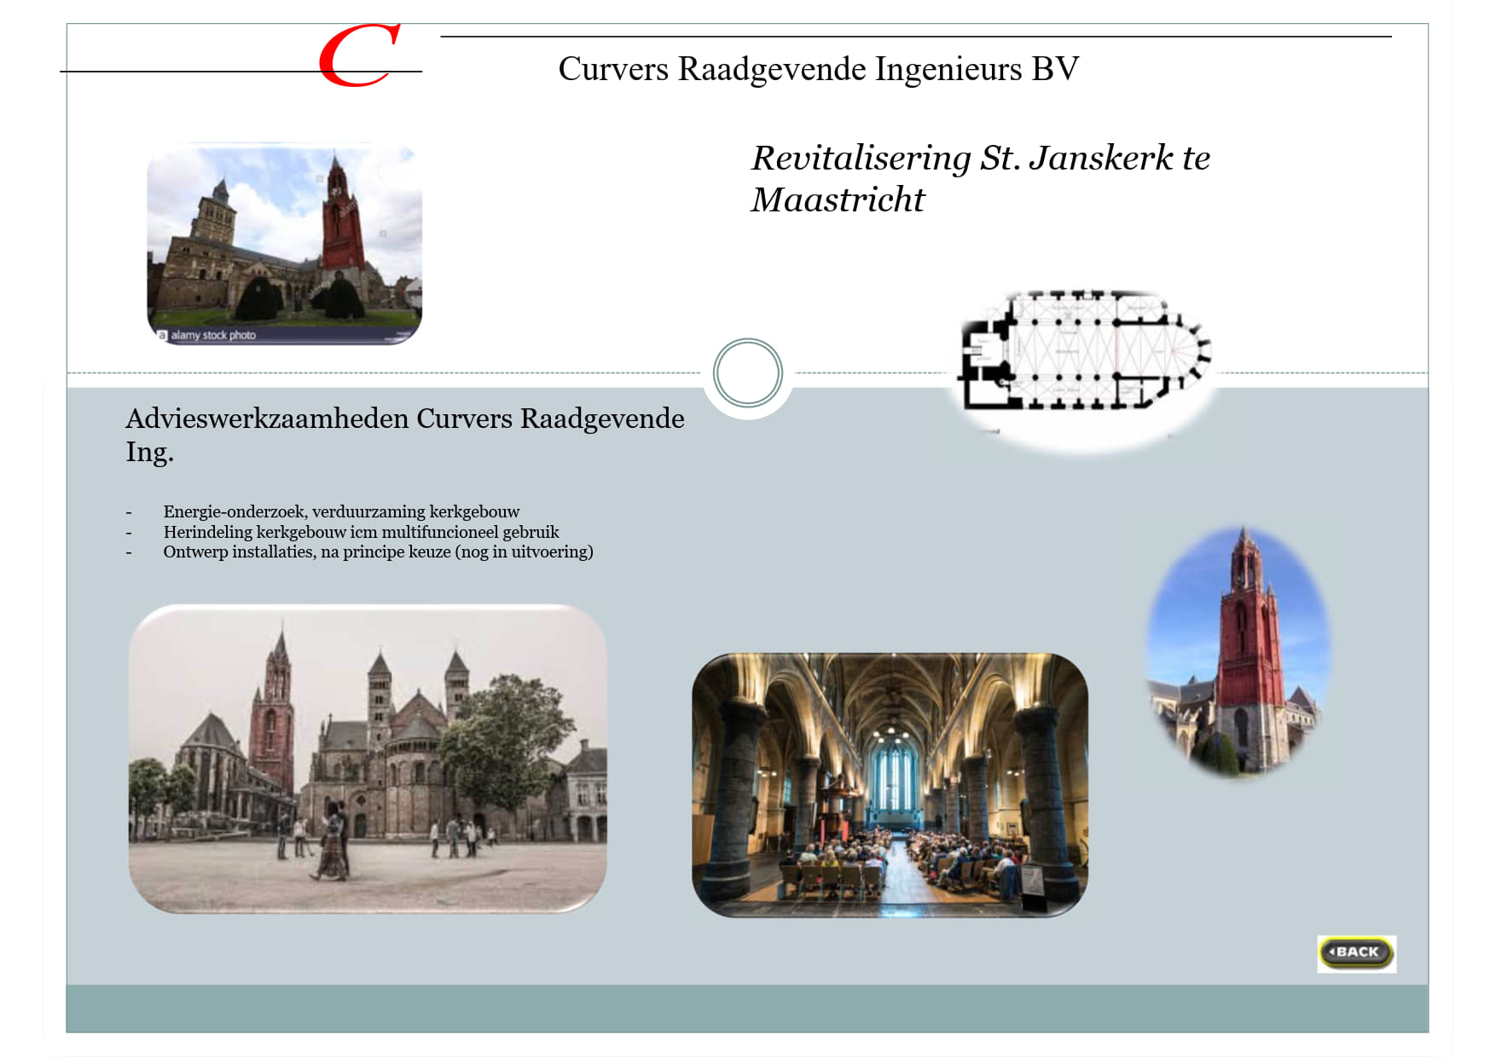Click the alamy stock photo watermark text
Screen dimensions: 1496x1057
[213, 335]
